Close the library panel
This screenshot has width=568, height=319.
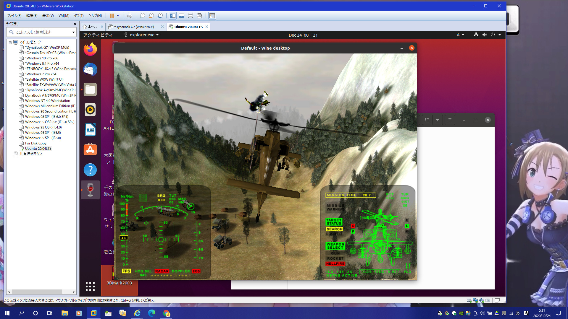(75, 24)
